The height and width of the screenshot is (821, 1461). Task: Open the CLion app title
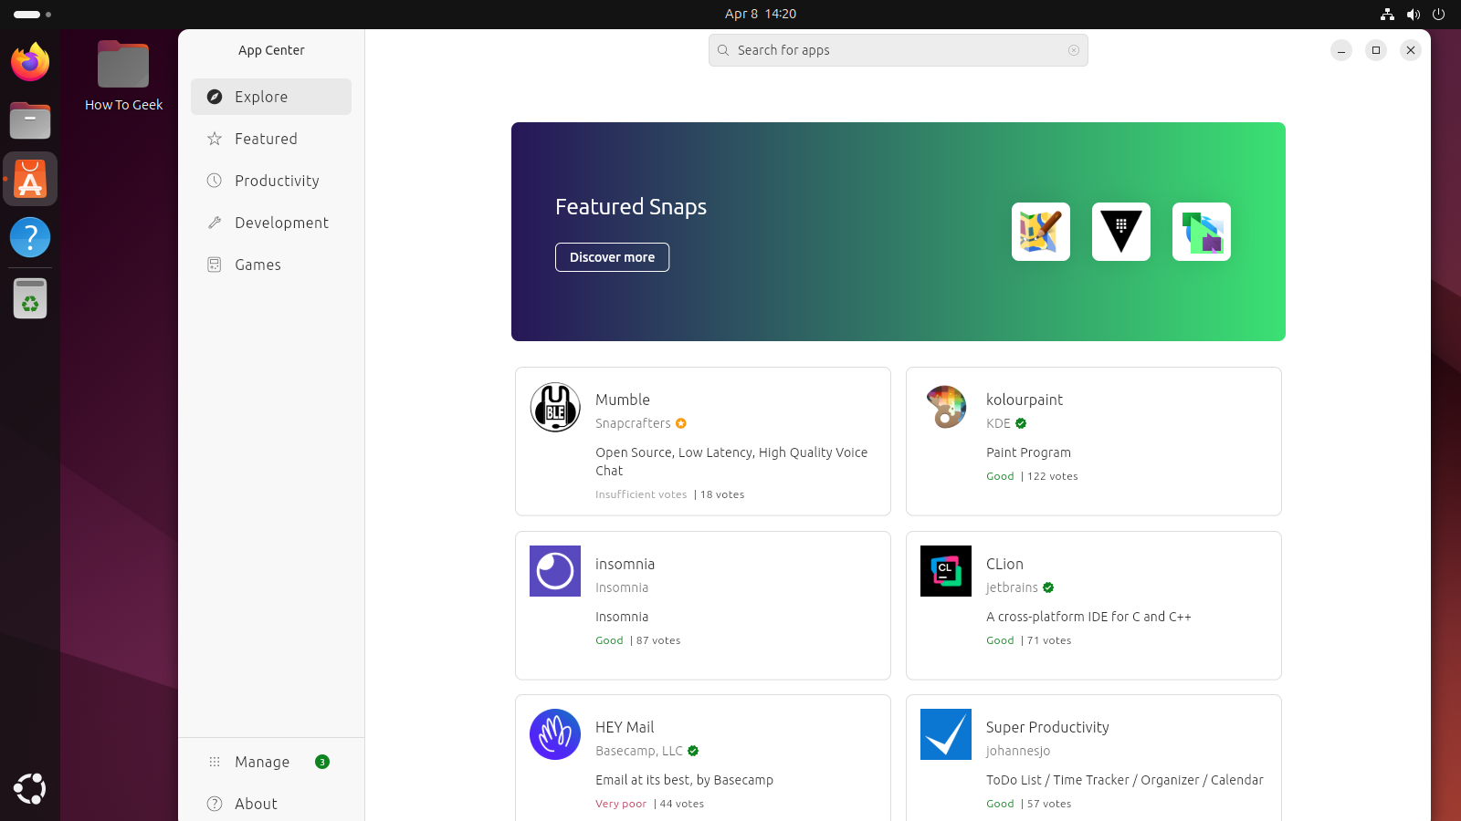(x=1004, y=564)
